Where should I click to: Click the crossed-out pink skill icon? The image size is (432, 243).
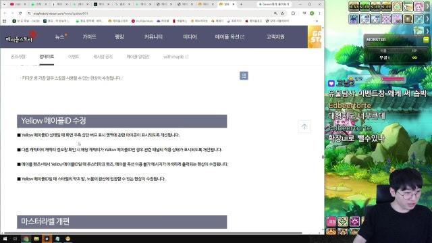click(x=386, y=19)
